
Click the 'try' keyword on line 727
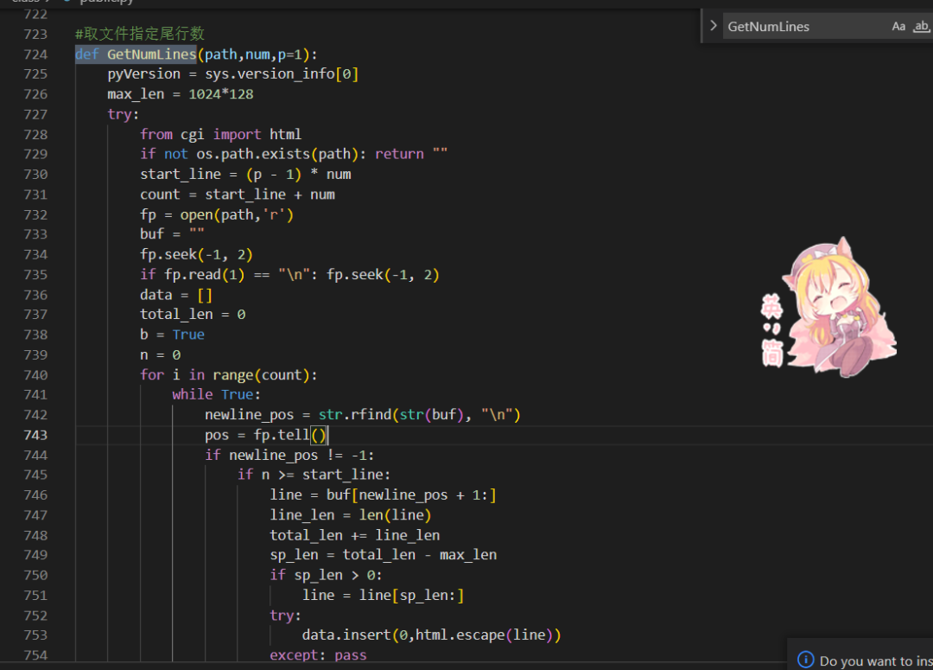119,114
